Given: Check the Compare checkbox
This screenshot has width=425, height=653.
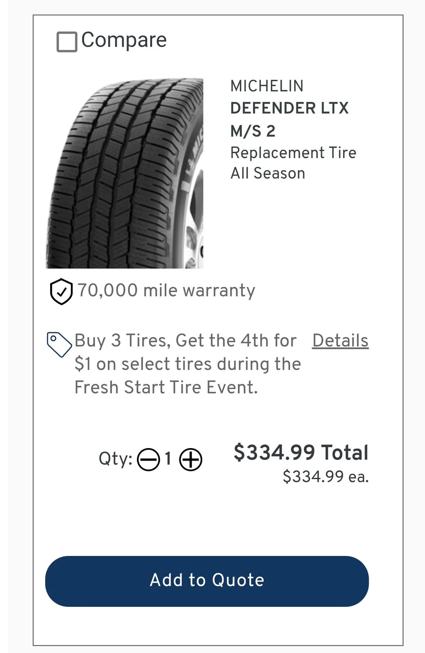Looking at the screenshot, I should click(67, 42).
